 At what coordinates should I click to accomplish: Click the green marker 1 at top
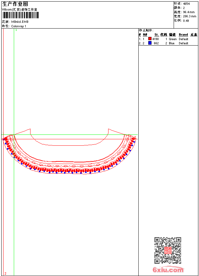[16, 30]
